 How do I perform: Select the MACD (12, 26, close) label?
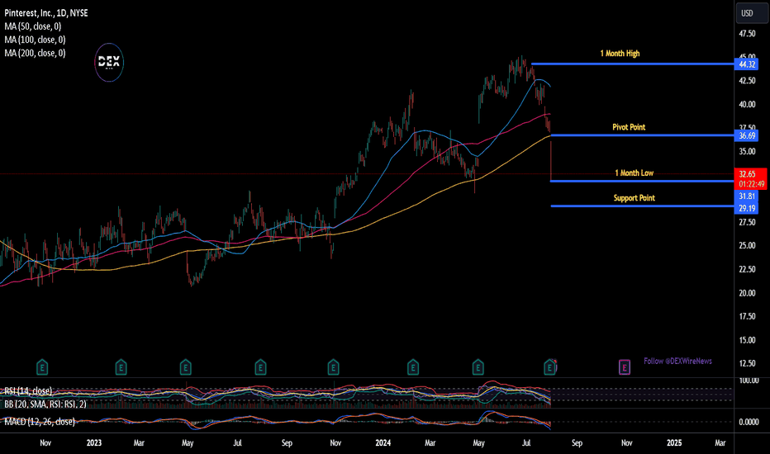point(40,422)
